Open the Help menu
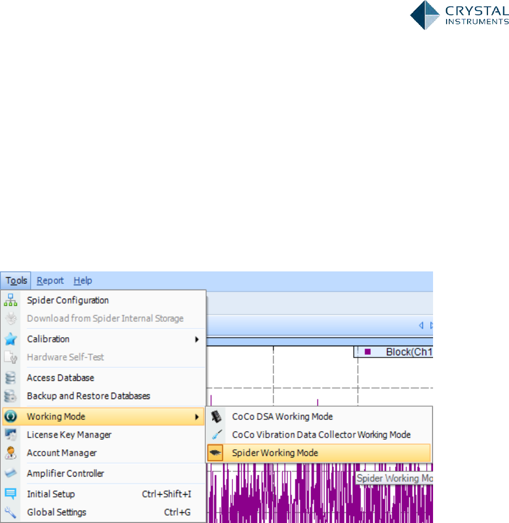 click(x=83, y=280)
